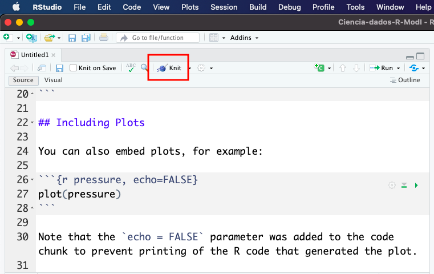Open the Knit options dropdown arrow
The image size is (434, 274).
coord(189,68)
